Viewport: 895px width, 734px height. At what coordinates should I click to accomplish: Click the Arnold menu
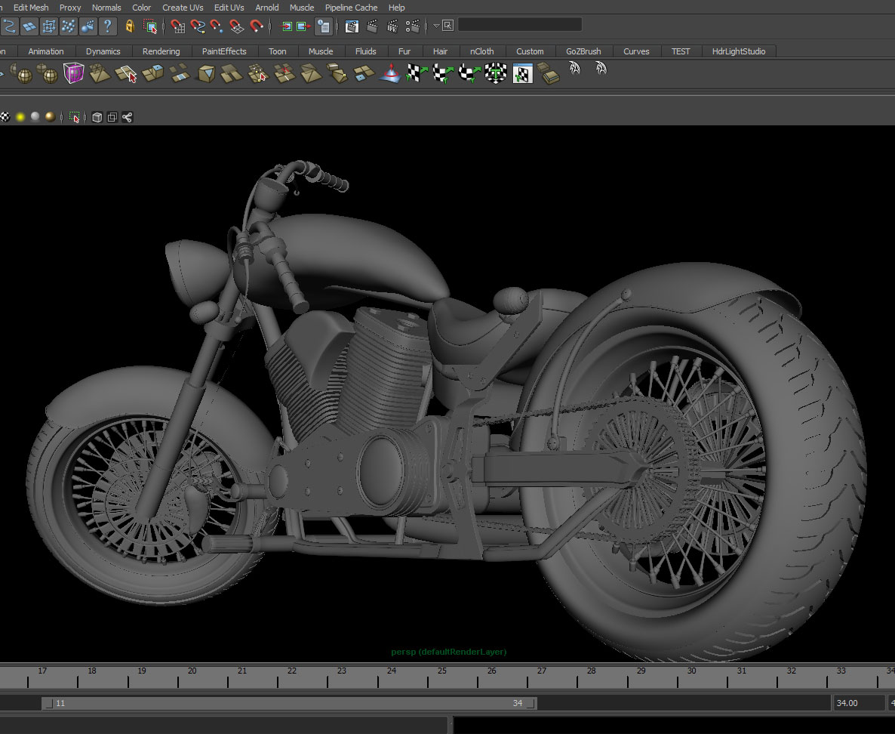[266, 8]
